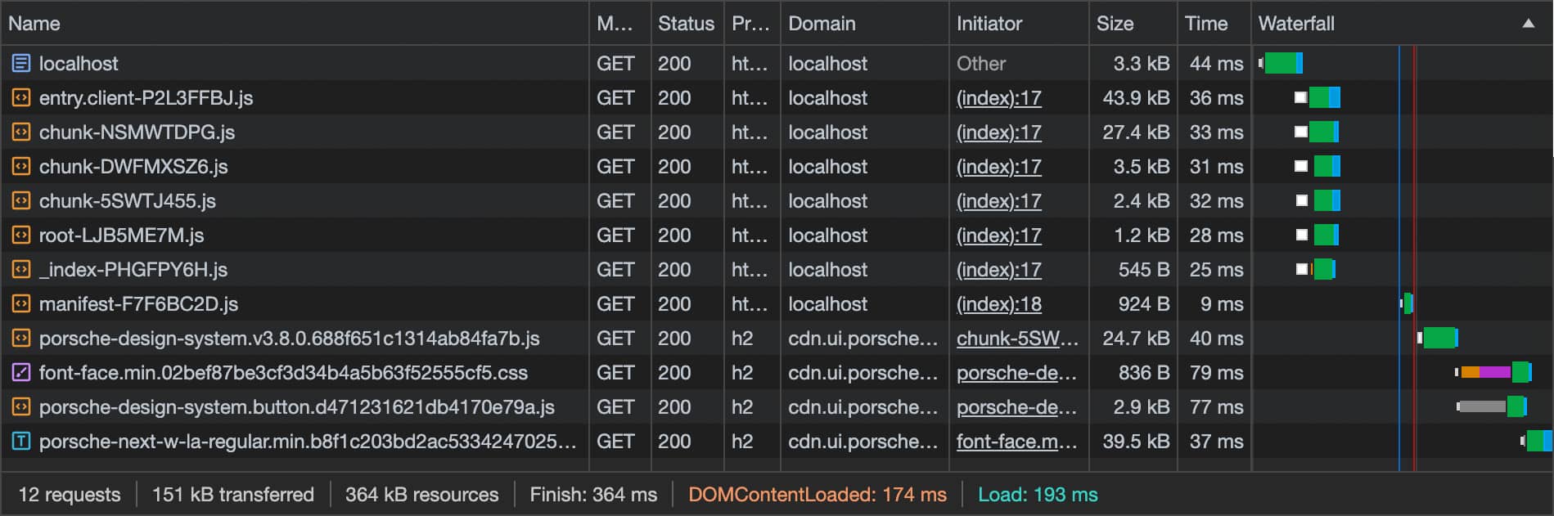Click the font icon for porsche-next-w-la-regular
The height and width of the screenshot is (516, 1554).
pos(21,442)
